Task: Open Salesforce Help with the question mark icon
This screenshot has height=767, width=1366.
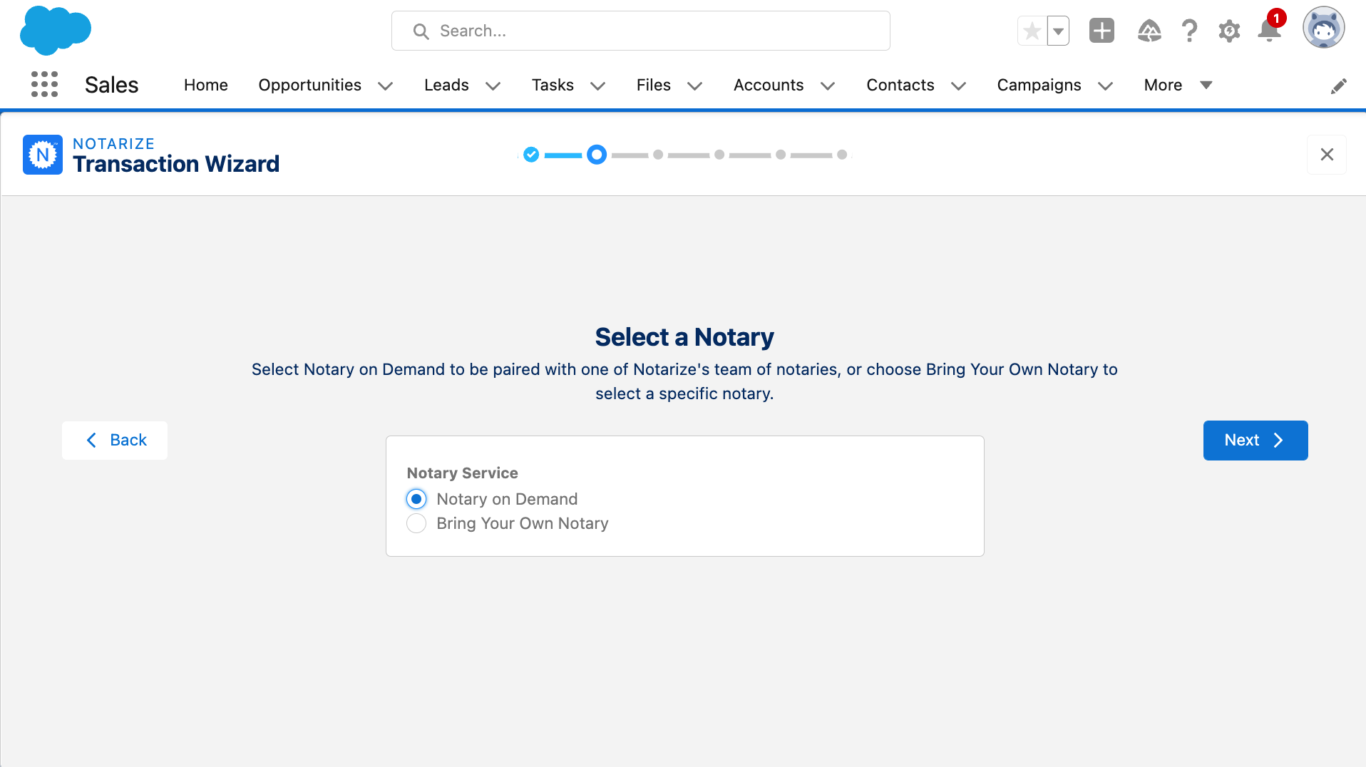Action: click(x=1189, y=31)
